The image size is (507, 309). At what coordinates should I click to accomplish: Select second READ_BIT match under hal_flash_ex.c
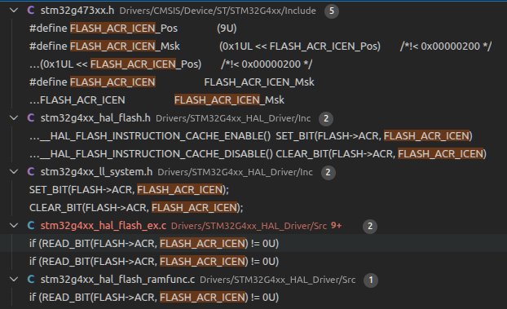click(x=154, y=261)
